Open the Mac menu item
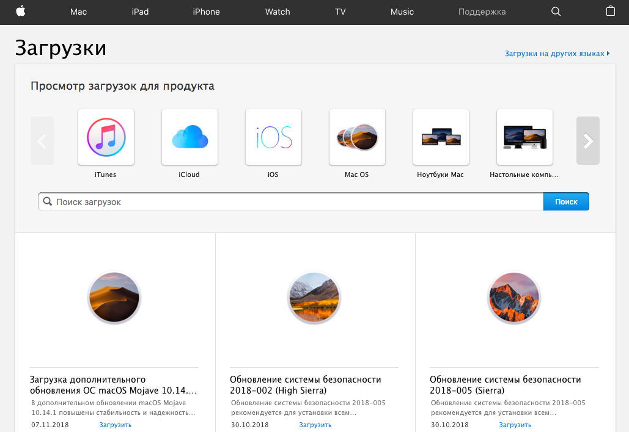Image resolution: width=629 pixels, height=432 pixels. point(78,12)
